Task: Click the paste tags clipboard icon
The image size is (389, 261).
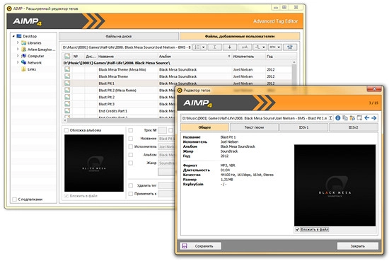Action: click(x=352, y=118)
